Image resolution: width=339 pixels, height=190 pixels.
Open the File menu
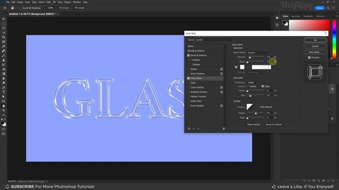click(7, 2)
